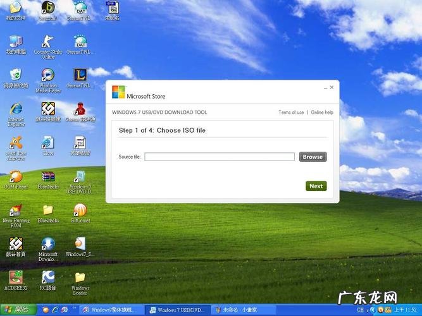Viewport: 422px width, 316px height.
Task: Click the League of Legends style GarenaTWL icon
Action: pyautogui.click(x=80, y=76)
